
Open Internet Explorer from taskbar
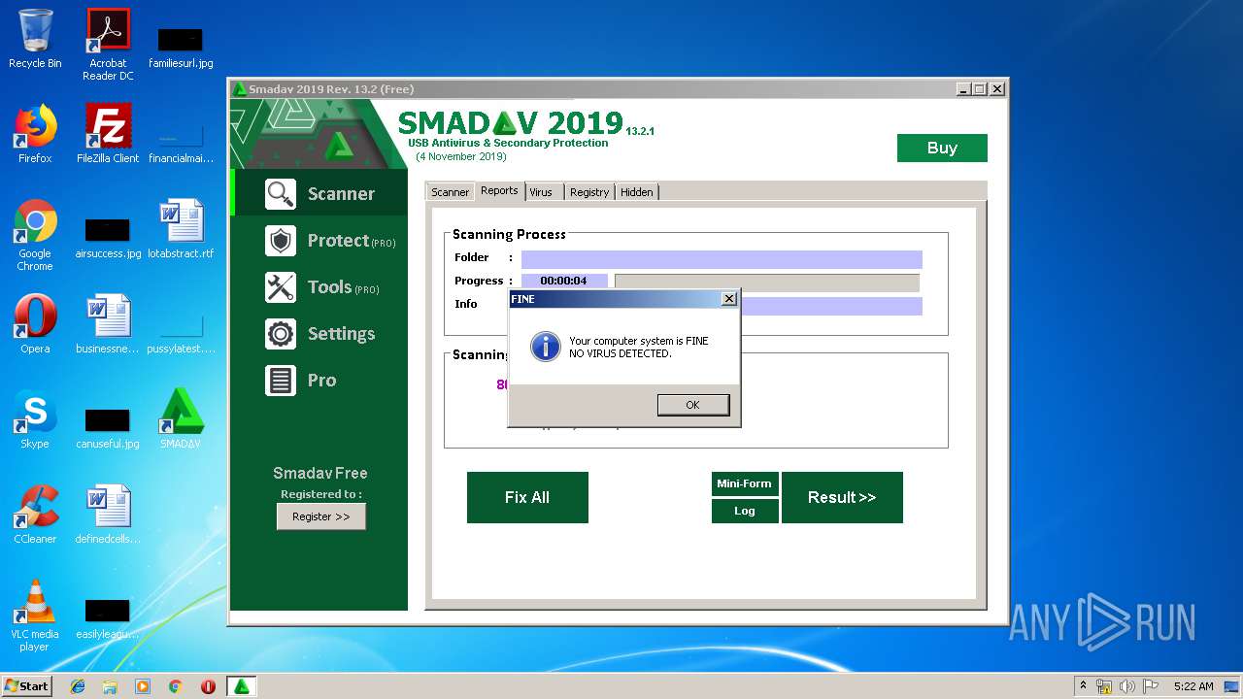point(78,686)
